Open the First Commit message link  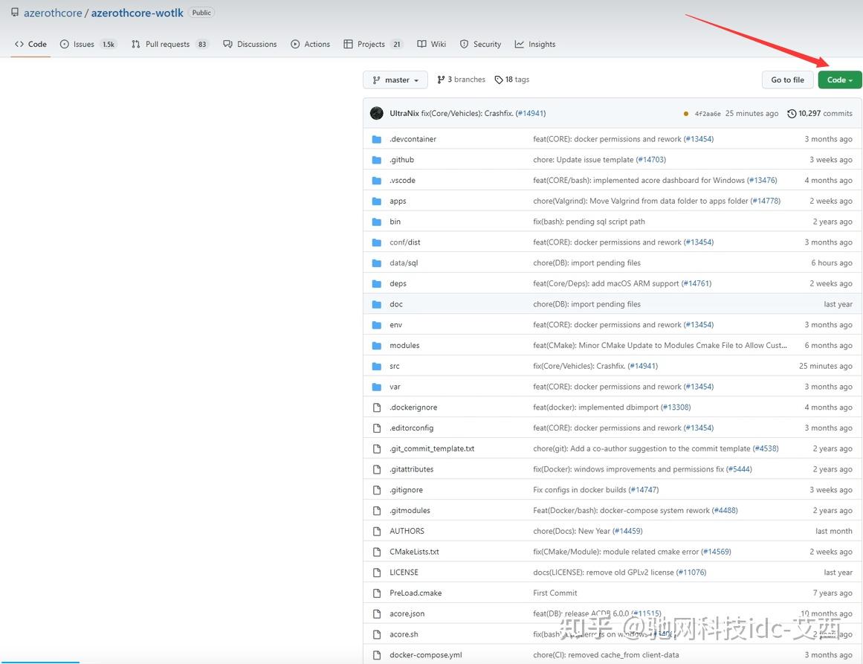tap(555, 593)
